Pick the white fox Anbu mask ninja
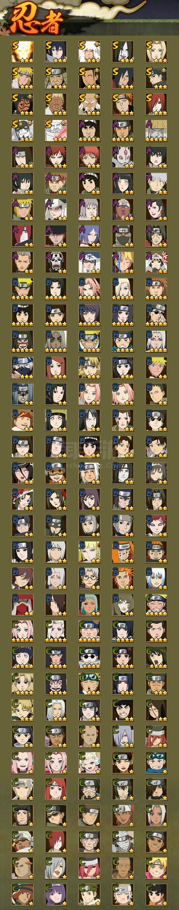This screenshot has height=910, width=179. [123, 157]
